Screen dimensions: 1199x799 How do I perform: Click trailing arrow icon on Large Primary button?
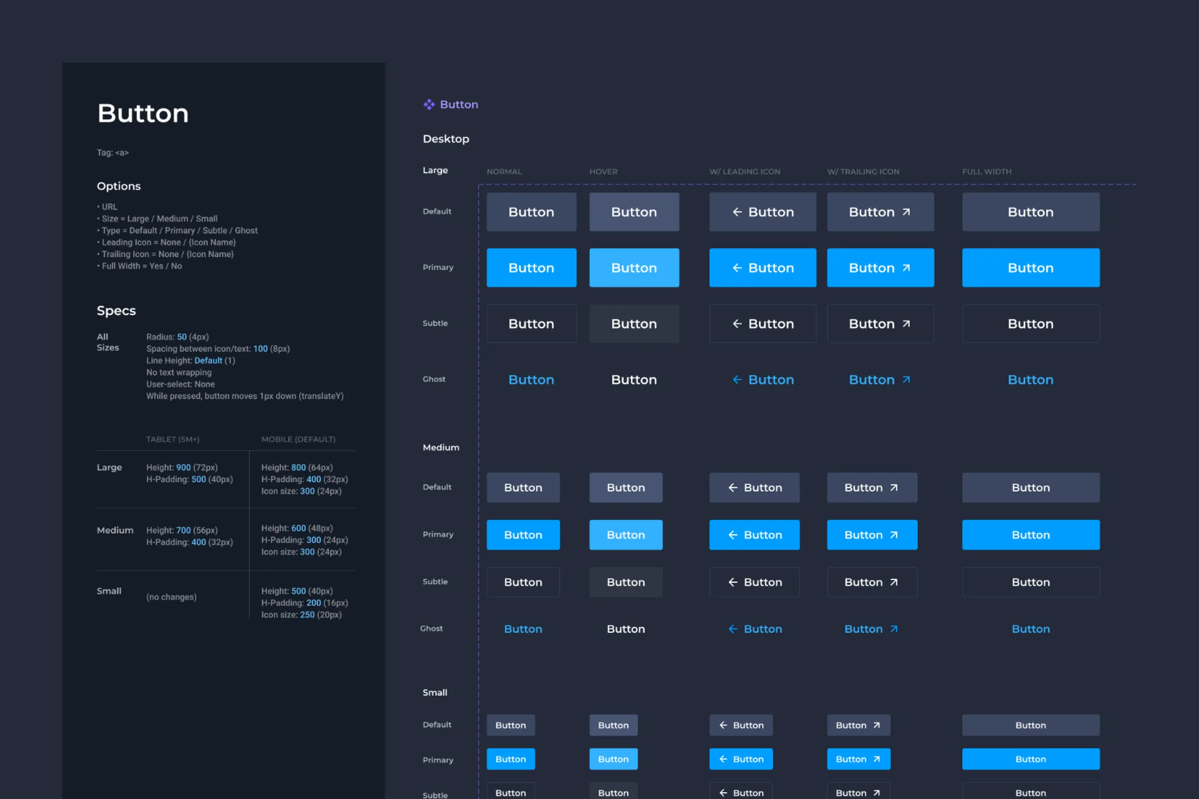point(906,268)
